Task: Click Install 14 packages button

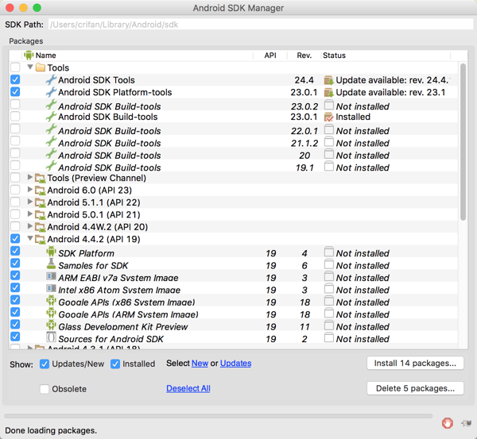Action: (415, 364)
